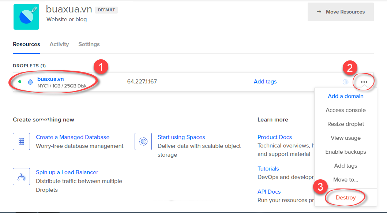387x213 pixels.
Task: Click the Spaces object storage icon
Action: click(x=143, y=141)
